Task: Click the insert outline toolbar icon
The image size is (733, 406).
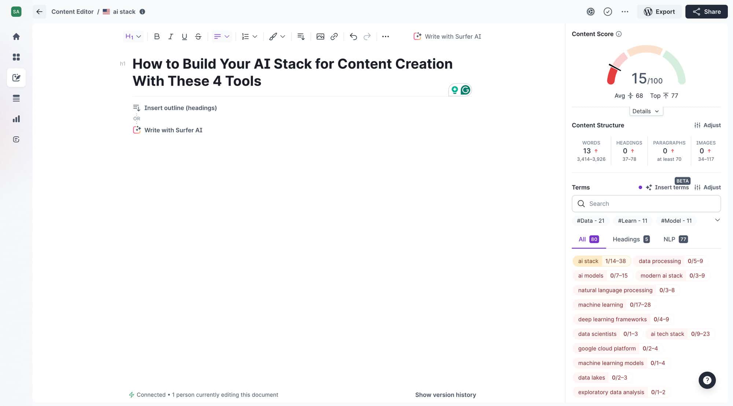Action: point(301,37)
